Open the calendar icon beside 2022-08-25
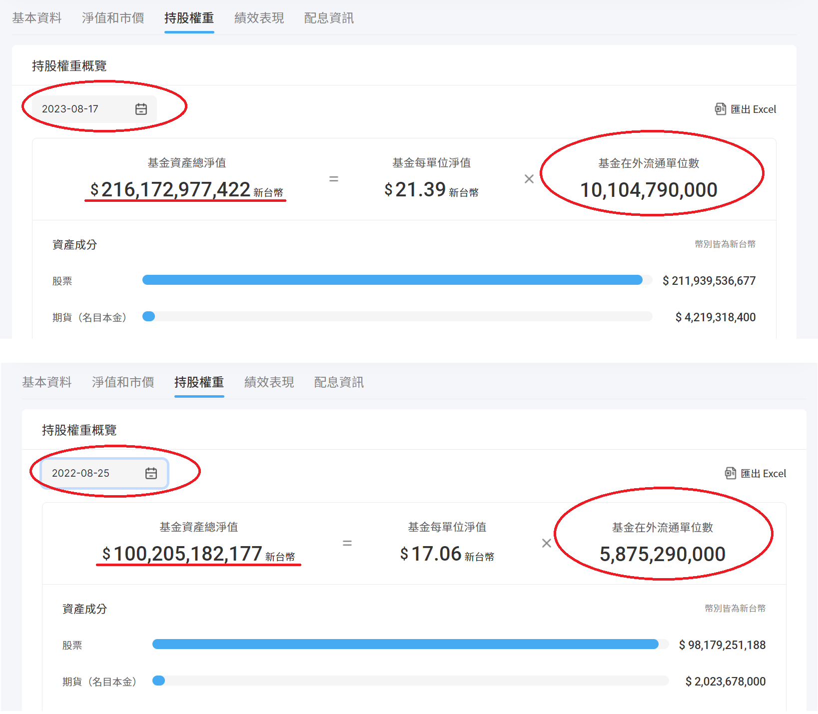 (151, 473)
